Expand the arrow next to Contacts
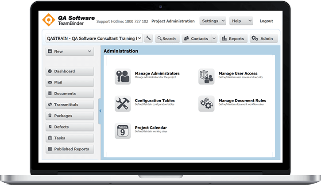This screenshot has width=321, height=192. coord(214,38)
